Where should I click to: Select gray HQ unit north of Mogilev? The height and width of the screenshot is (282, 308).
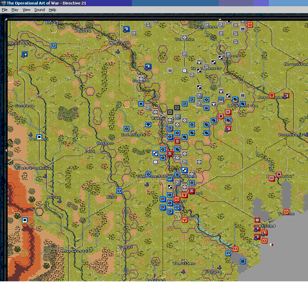134,33
